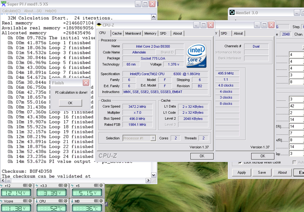Open About tab in rear CPU-Z window
The image size is (304, 212).
(x=238, y=33)
